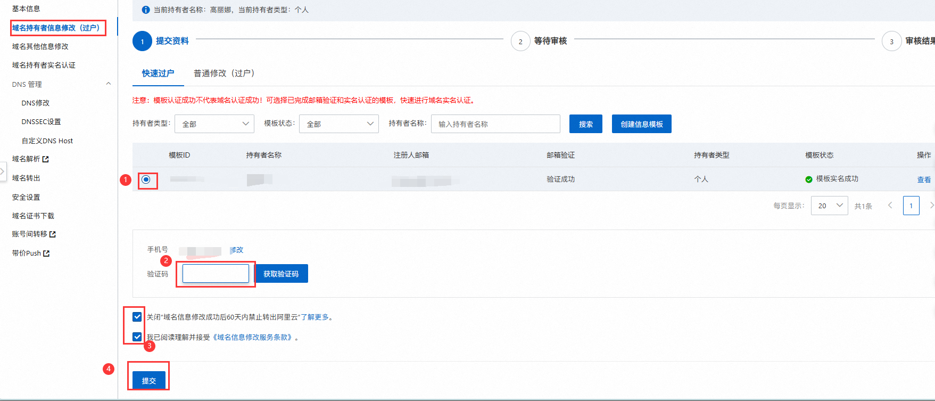The height and width of the screenshot is (401, 935).
Task: Click the 共1条 total count text
Action: pyautogui.click(x=863, y=206)
